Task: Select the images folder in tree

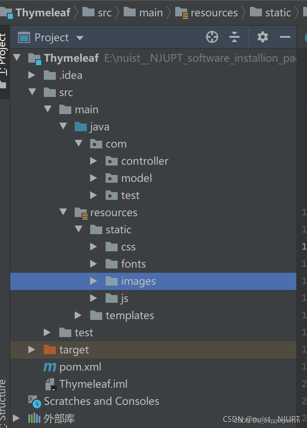Action: click(x=138, y=281)
